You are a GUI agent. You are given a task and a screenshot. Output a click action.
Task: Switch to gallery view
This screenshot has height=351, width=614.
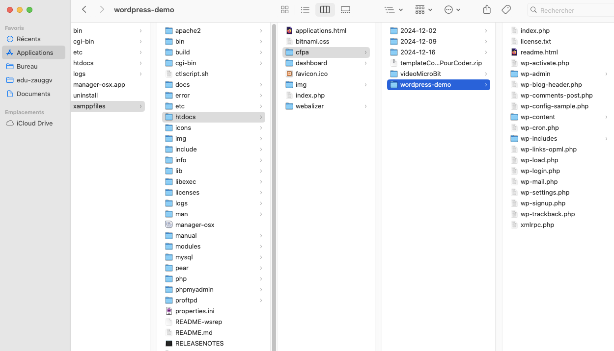345,10
